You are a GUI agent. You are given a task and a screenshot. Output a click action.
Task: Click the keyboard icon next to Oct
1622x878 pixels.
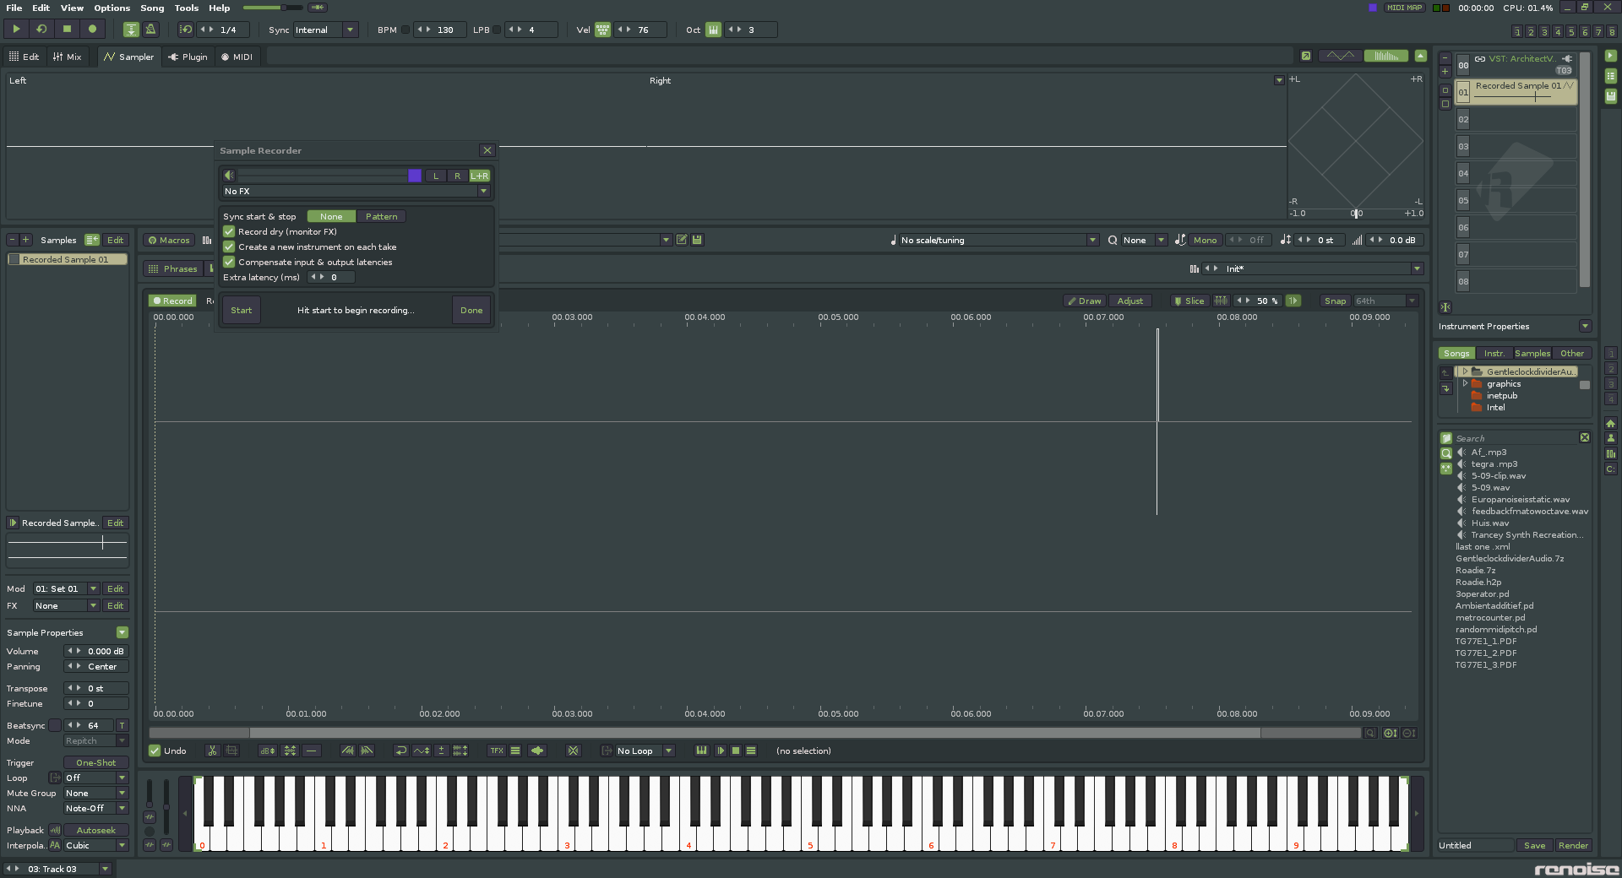point(713,30)
